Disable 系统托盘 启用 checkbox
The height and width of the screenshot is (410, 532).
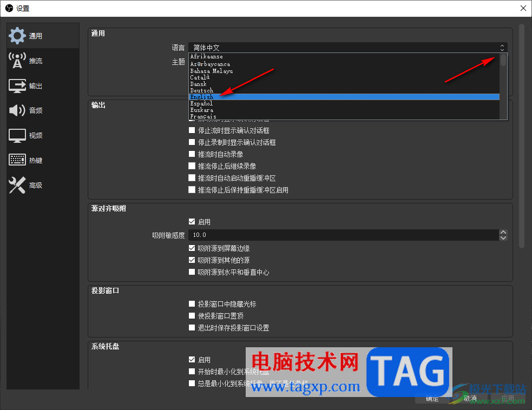[192, 360]
